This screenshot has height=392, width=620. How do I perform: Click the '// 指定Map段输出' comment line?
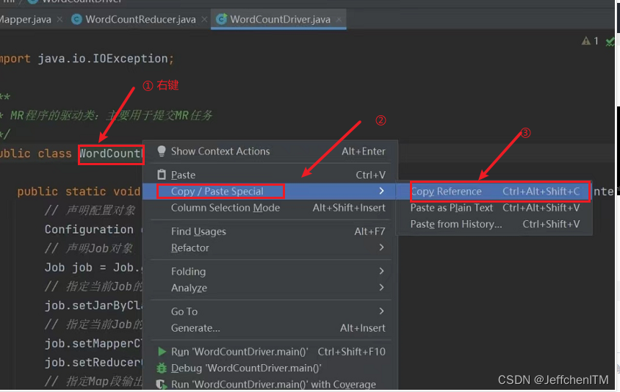point(93,381)
